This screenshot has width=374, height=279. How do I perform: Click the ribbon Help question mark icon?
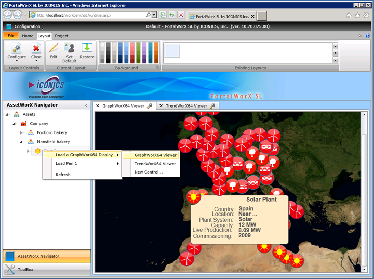coord(367,36)
